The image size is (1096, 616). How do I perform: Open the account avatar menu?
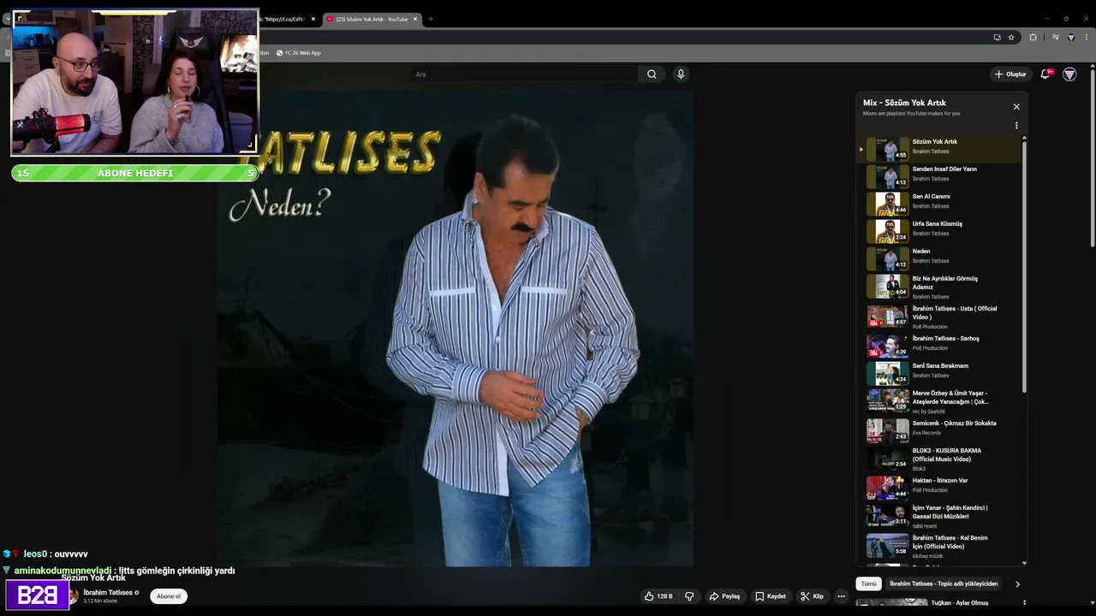tap(1069, 74)
